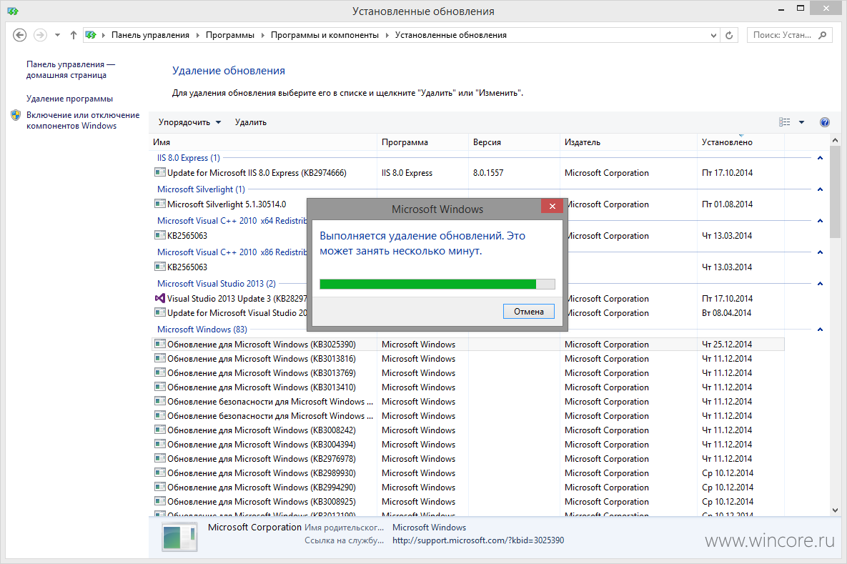Image resolution: width=847 pixels, height=564 pixels.
Task: Click the icon of update KB2989930
Action: (x=160, y=473)
